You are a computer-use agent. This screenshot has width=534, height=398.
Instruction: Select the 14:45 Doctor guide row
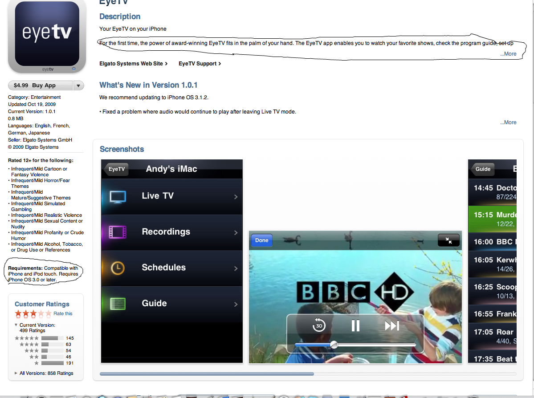click(493, 192)
